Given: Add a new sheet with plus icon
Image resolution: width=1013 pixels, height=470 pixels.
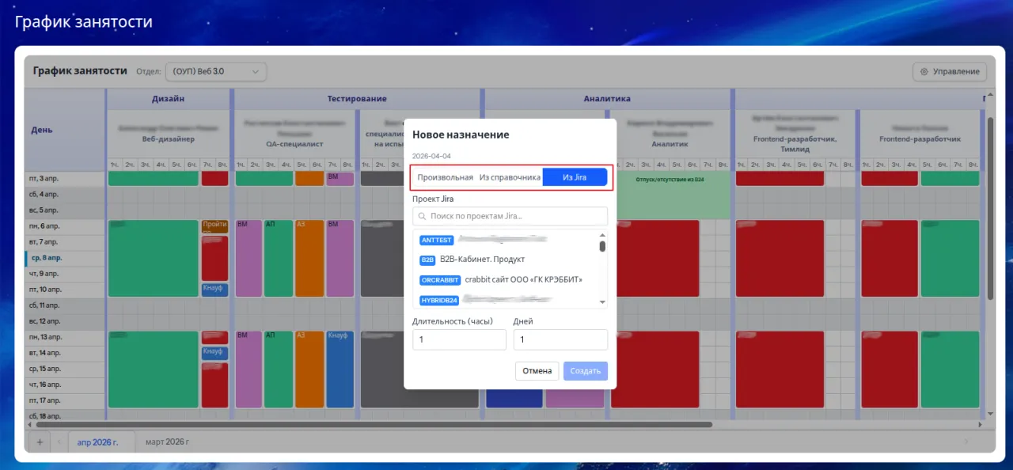Looking at the screenshot, I should [x=40, y=442].
